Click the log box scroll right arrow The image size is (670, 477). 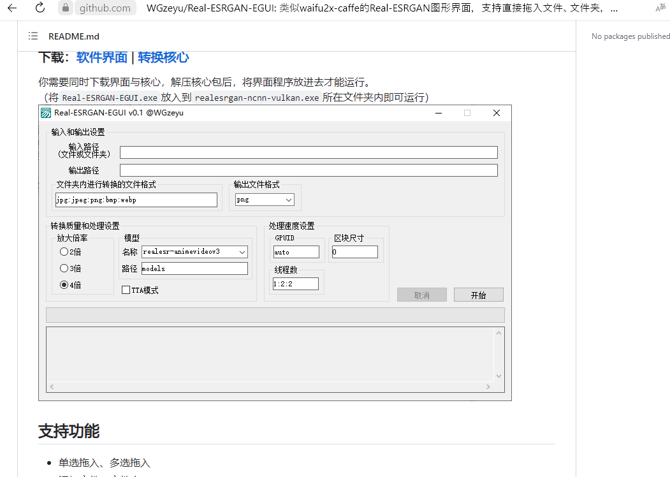tap(488, 387)
